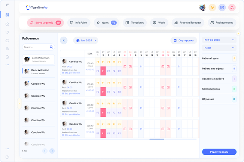Screen dimensions: 244x162
Task: Click the employee Search input field
Action: click(x=35, y=47)
